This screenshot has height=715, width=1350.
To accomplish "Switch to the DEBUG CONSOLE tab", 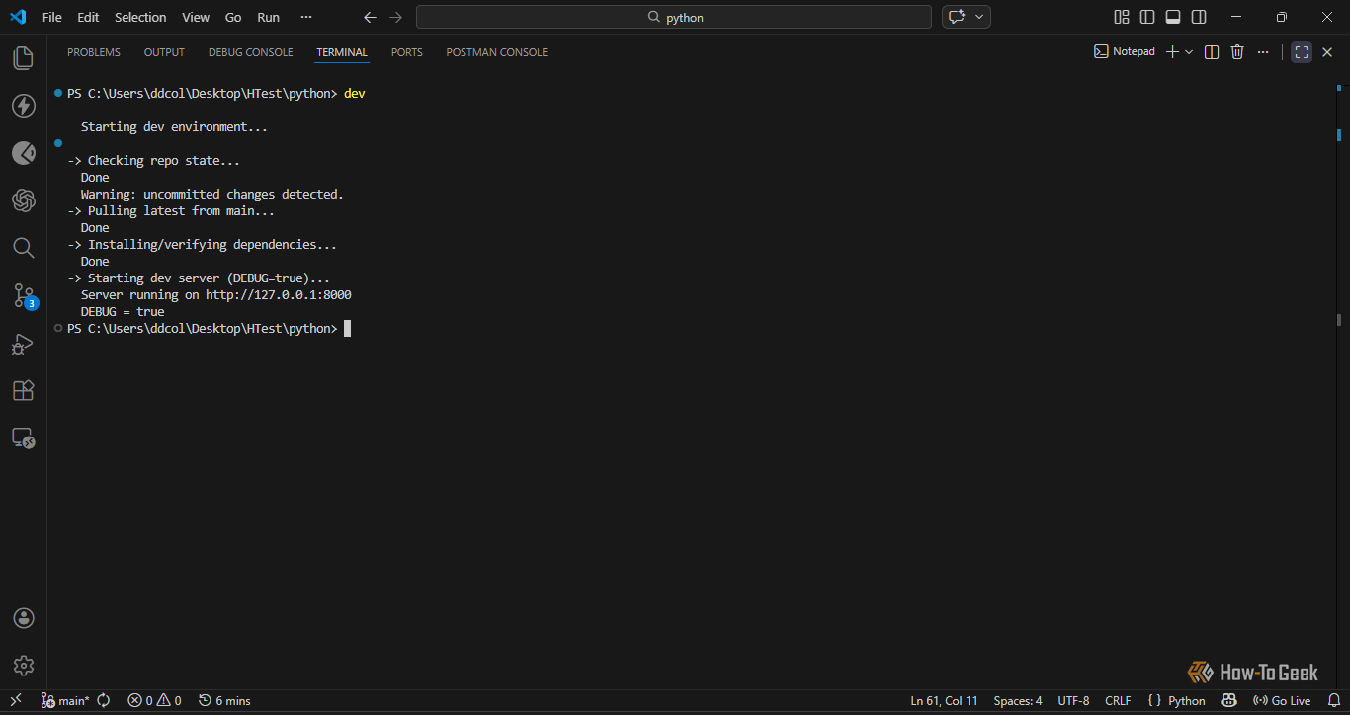I will [x=251, y=52].
